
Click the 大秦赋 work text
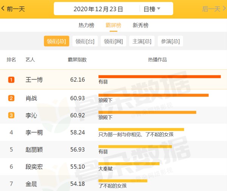coord(106,169)
